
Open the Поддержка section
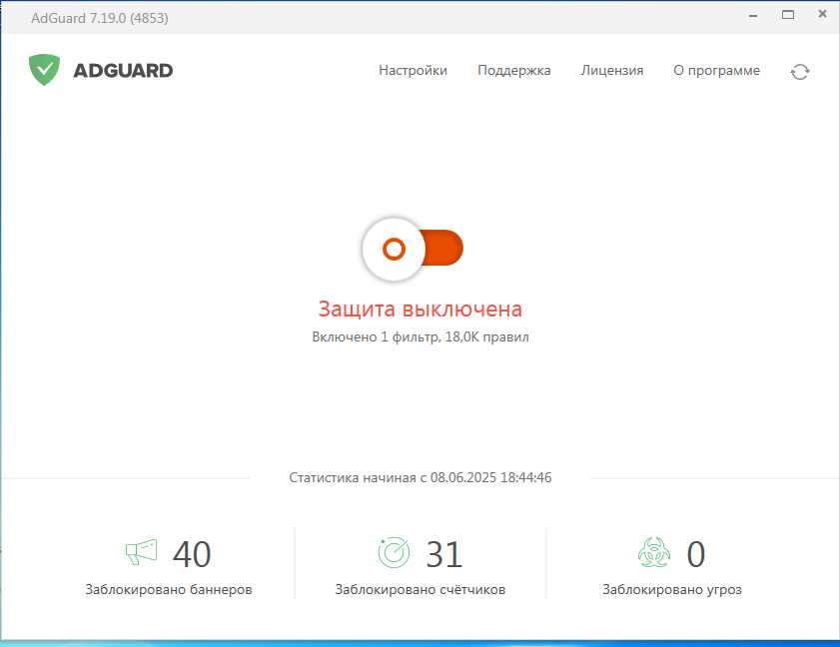tap(513, 71)
